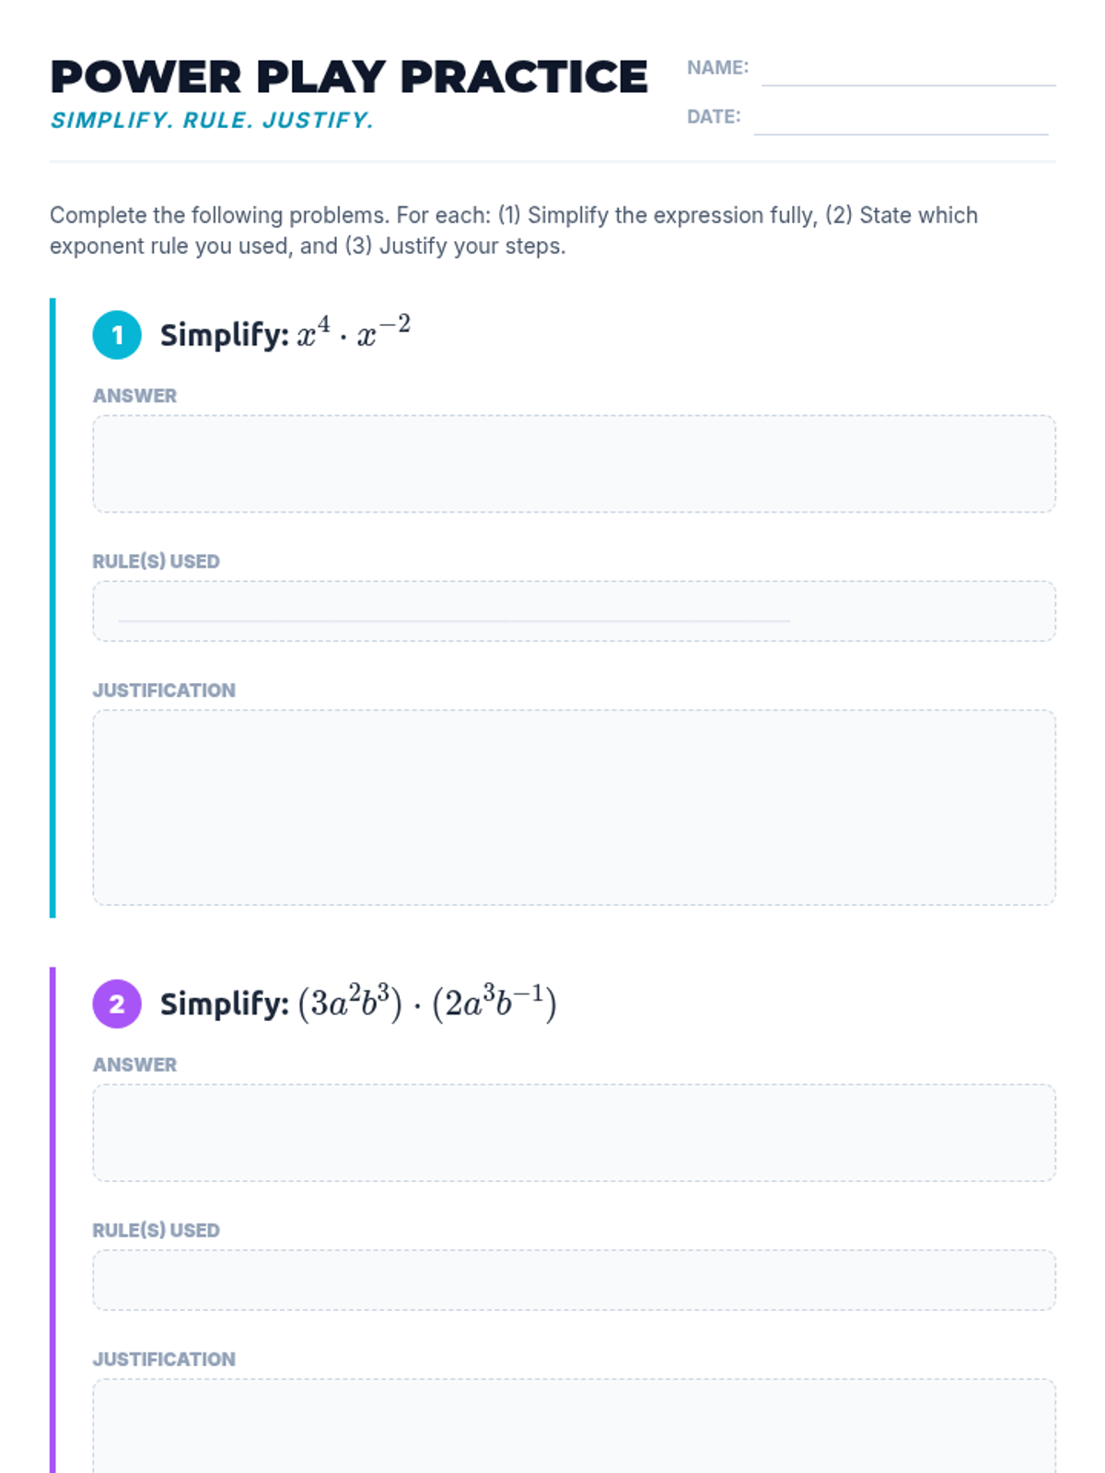Click the cyan number 1 badge

[x=117, y=335]
